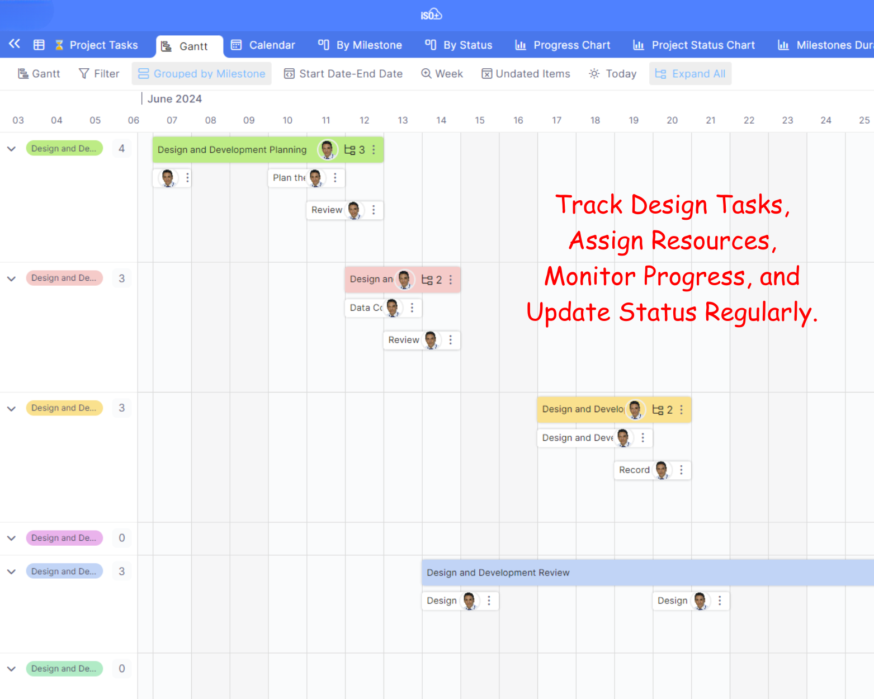This screenshot has width=874, height=699.
Task: Toggle Grouped by Milestone option
Action: click(201, 74)
